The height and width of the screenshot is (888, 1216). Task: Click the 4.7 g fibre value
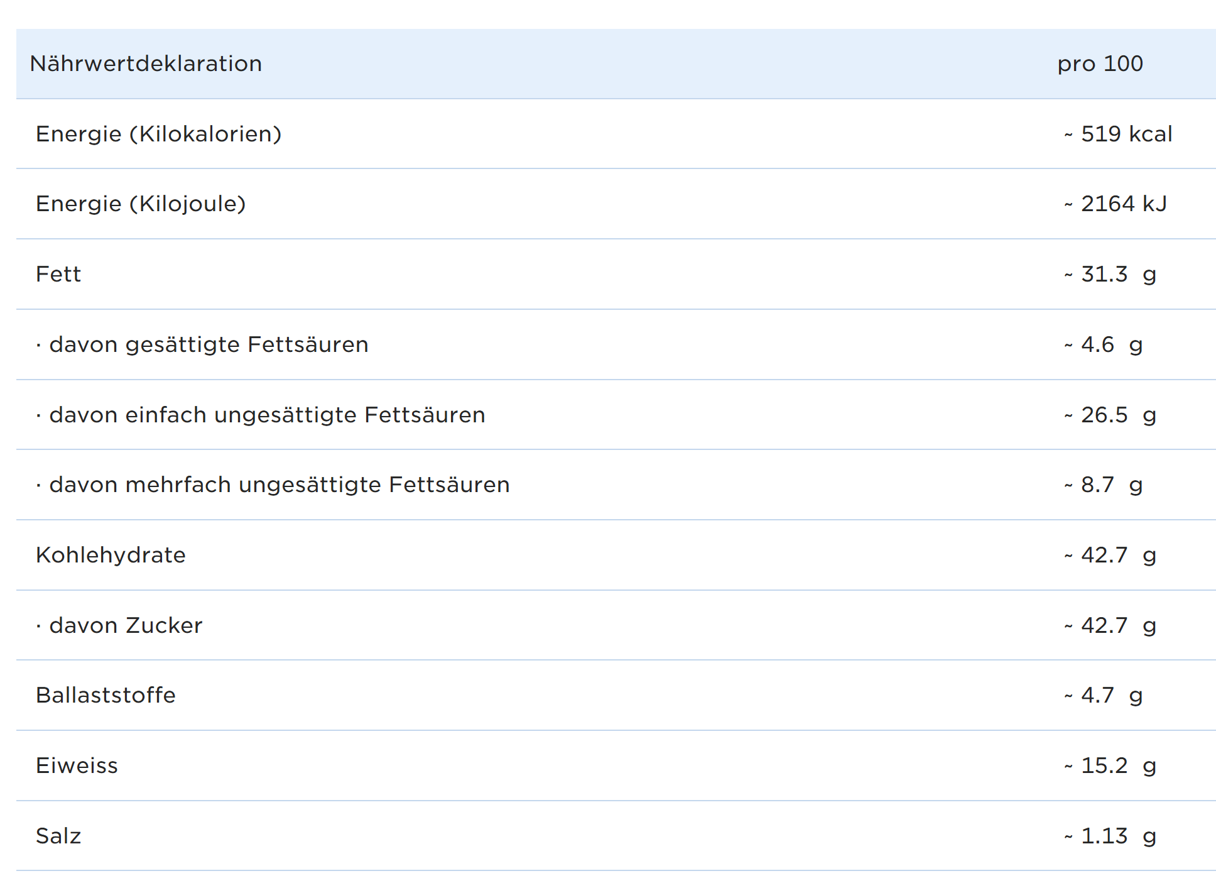[x=1103, y=695]
